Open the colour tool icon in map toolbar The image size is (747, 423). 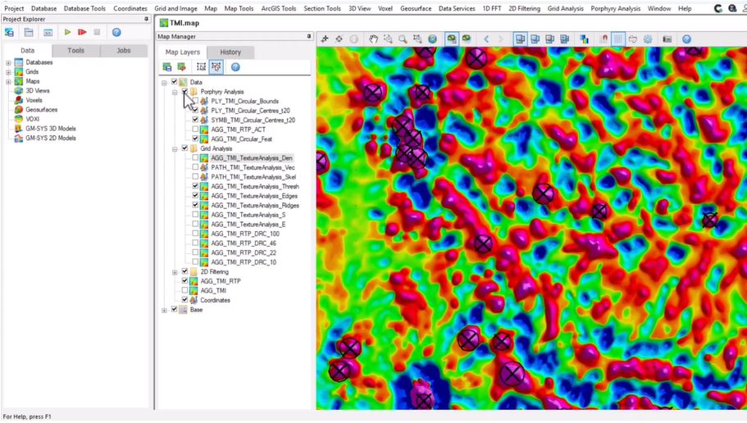(x=584, y=39)
